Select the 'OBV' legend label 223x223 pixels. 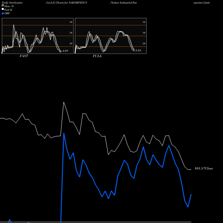pos(7,13)
